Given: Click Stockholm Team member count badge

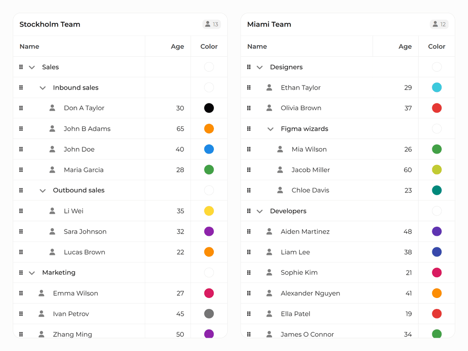Looking at the screenshot, I should [x=212, y=24].
